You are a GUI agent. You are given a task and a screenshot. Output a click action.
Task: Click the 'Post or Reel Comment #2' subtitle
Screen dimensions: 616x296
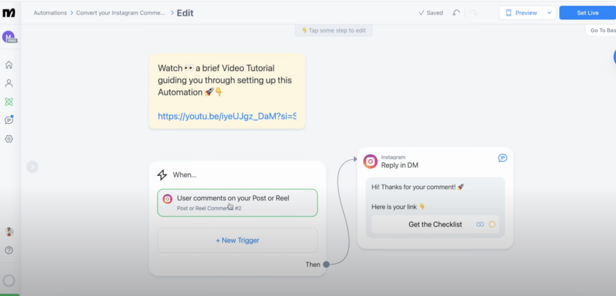(x=209, y=208)
